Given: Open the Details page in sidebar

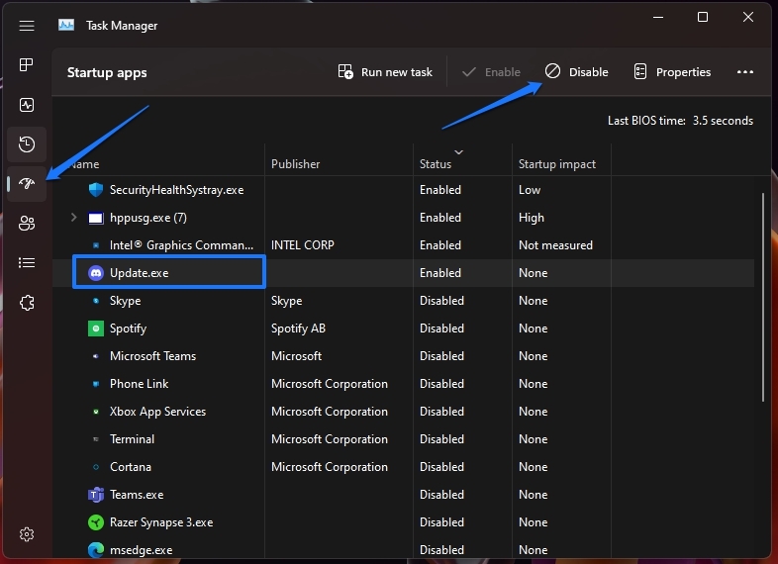Looking at the screenshot, I should (x=27, y=262).
